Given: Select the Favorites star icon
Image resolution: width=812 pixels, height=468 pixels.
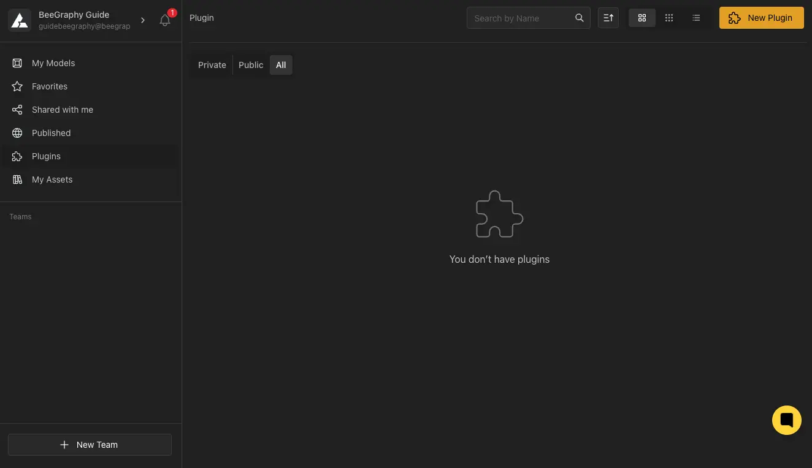Looking at the screenshot, I should [x=17, y=86].
